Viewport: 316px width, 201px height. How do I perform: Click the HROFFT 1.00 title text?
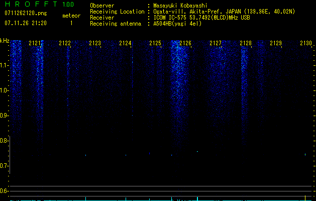[40, 4]
